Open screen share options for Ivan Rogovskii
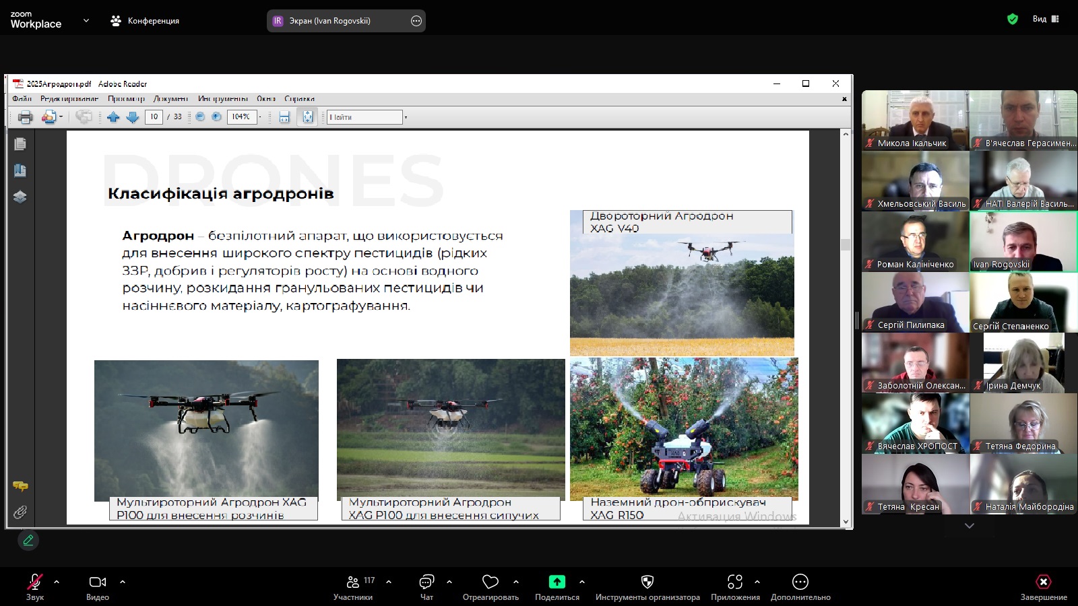The width and height of the screenshot is (1078, 606). [416, 21]
